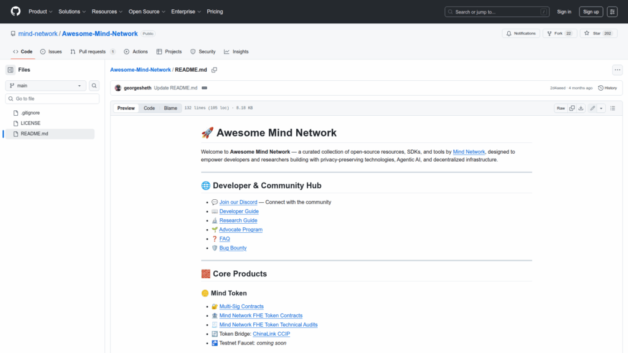Click the Go to file input
Image resolution: width=628 pixels, height=353 pixels.
53,99
